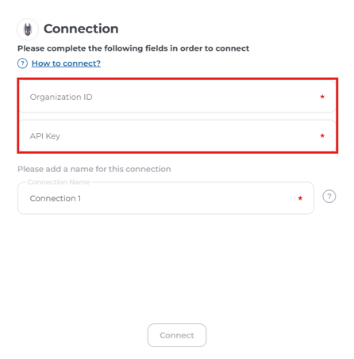Click the question mark icon before How to connect

click(x=22, y=63)
